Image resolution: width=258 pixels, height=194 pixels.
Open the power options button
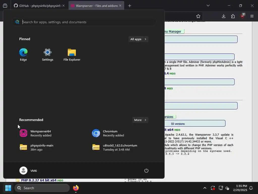146,171
